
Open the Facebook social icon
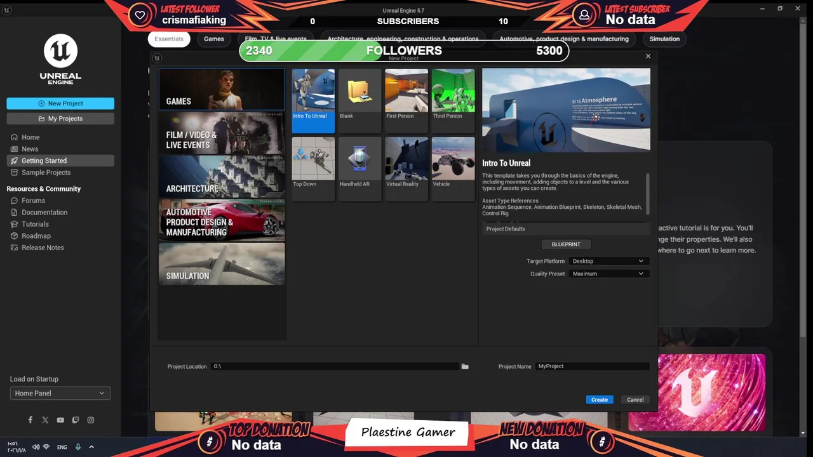click(30, 420)
